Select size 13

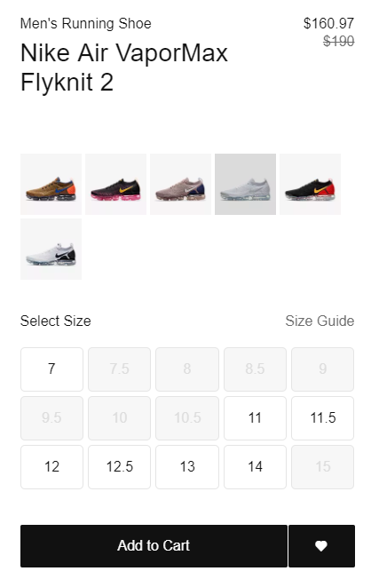pos(187,467)
